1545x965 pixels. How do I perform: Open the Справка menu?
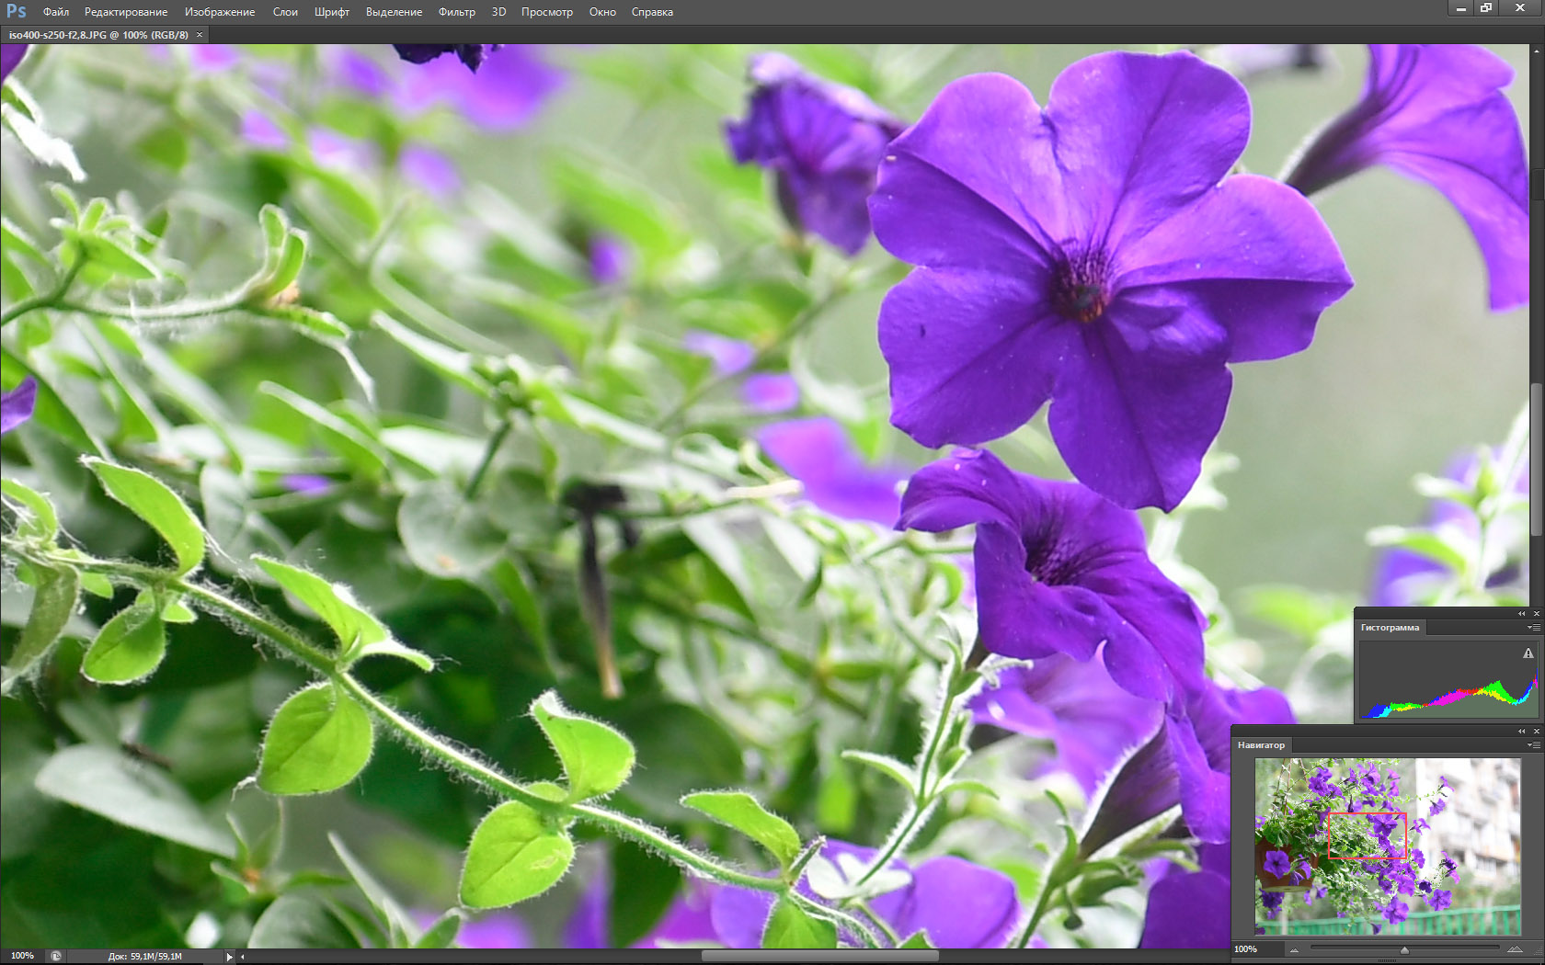[652, 12]
